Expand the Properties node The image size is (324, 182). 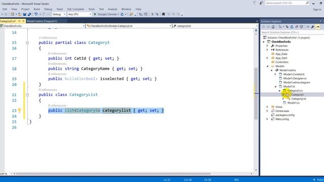tap(267, 46)
